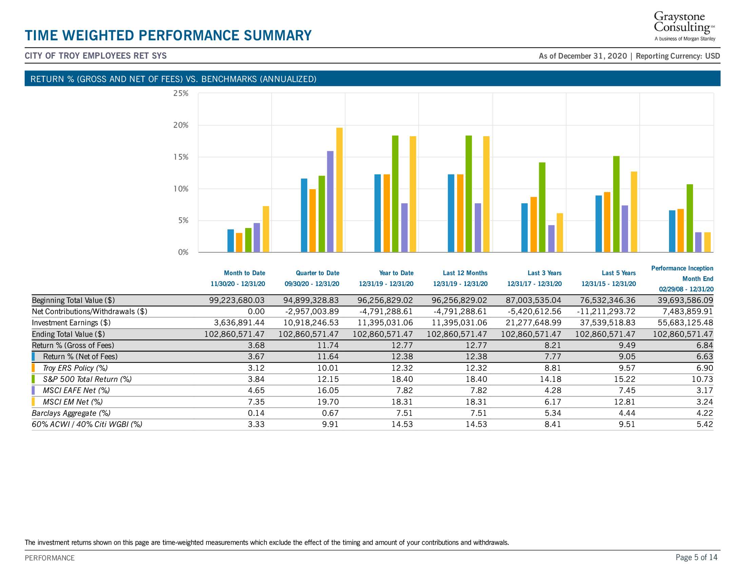Click the -2,957,003.89 net withdrawals cell

click(312, 311)
